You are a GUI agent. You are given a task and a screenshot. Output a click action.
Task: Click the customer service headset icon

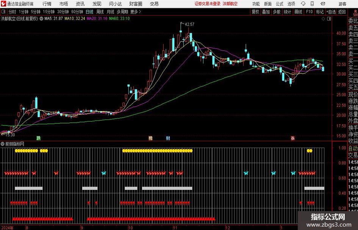tap(303, 4)
